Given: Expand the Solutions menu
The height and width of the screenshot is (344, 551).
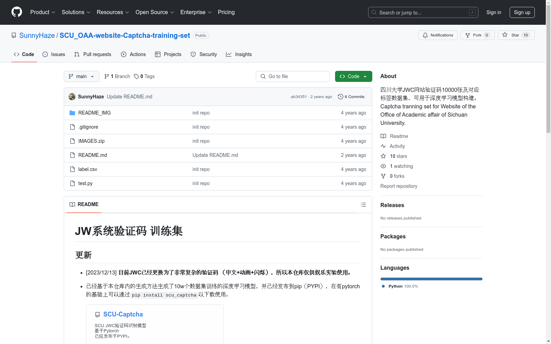Looking at the screenshot, I should (76, 12).
